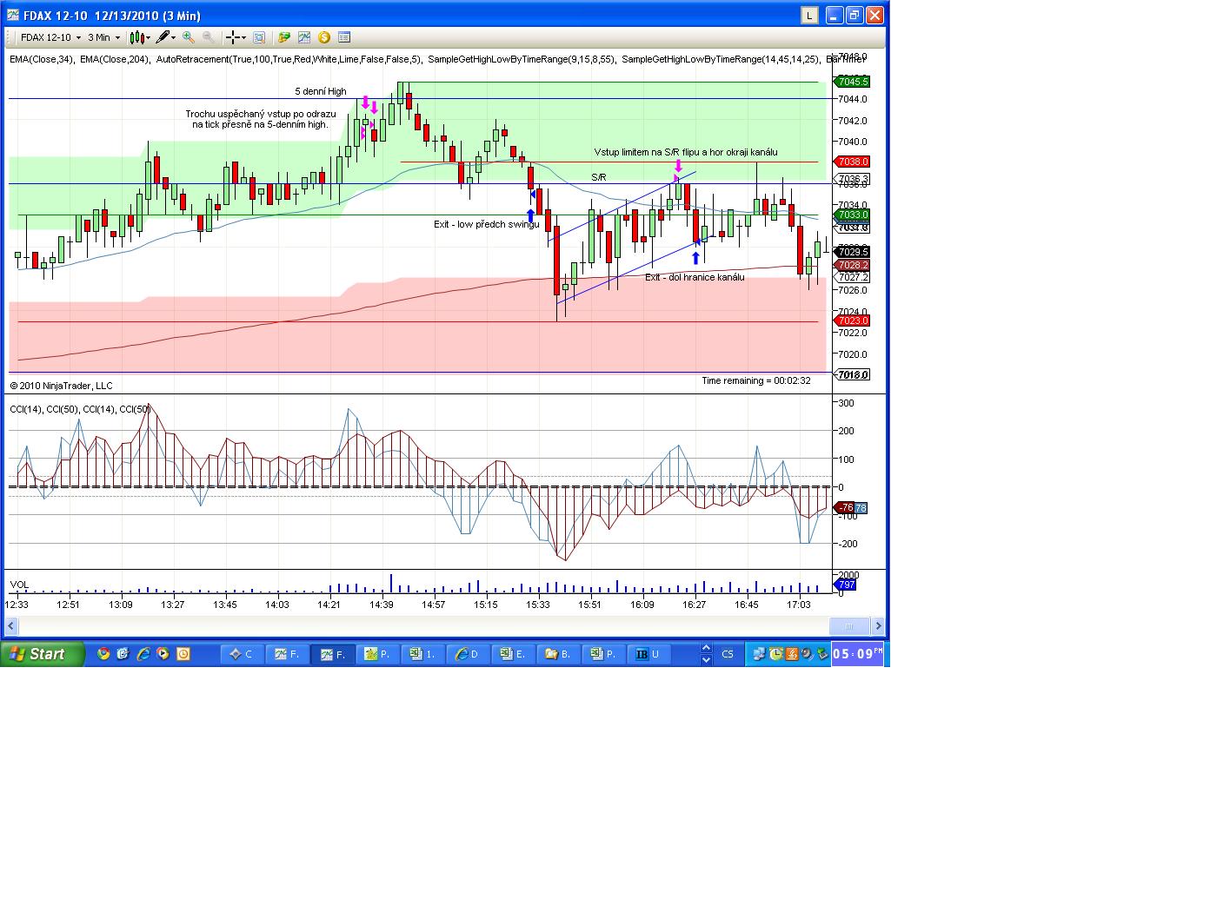
Task: Click the horizontal scrollbar thumb
Action: (849, 625)
